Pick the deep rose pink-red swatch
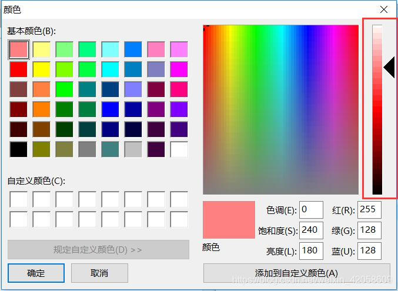The width and height of the screenshot is (398, 291). [179, 89]
